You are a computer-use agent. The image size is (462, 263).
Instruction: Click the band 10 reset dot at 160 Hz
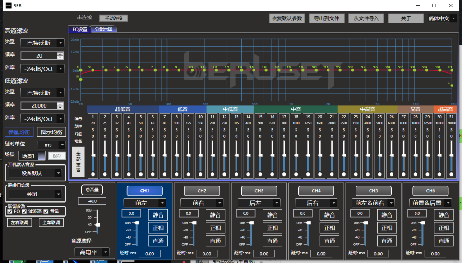click(x=201, y=174)
